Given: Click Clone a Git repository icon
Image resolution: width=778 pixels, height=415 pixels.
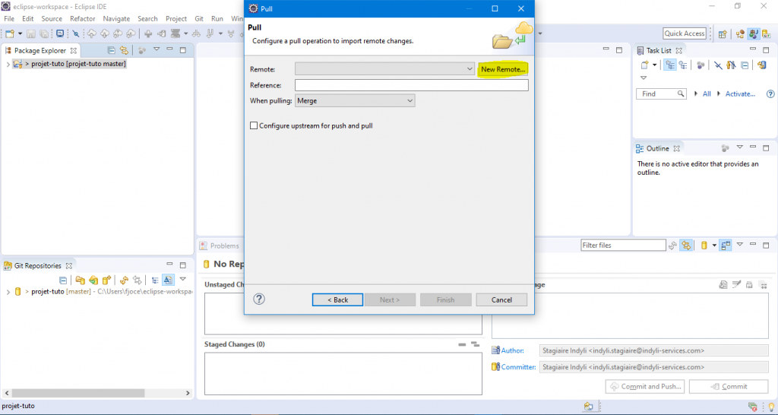Looking at the screenshot, I should tap(93, 280).
